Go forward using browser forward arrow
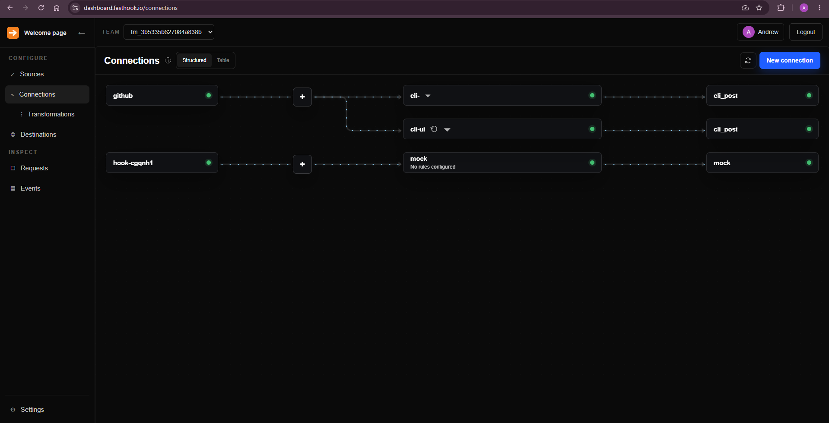Viewport: 829px width, 423px height. 25,8
